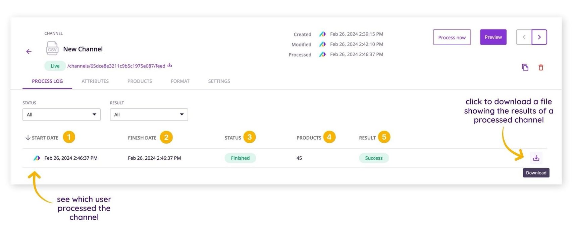This screenshot has height=231, width=576.
Task: Go to the next channel
Action: 539,37
